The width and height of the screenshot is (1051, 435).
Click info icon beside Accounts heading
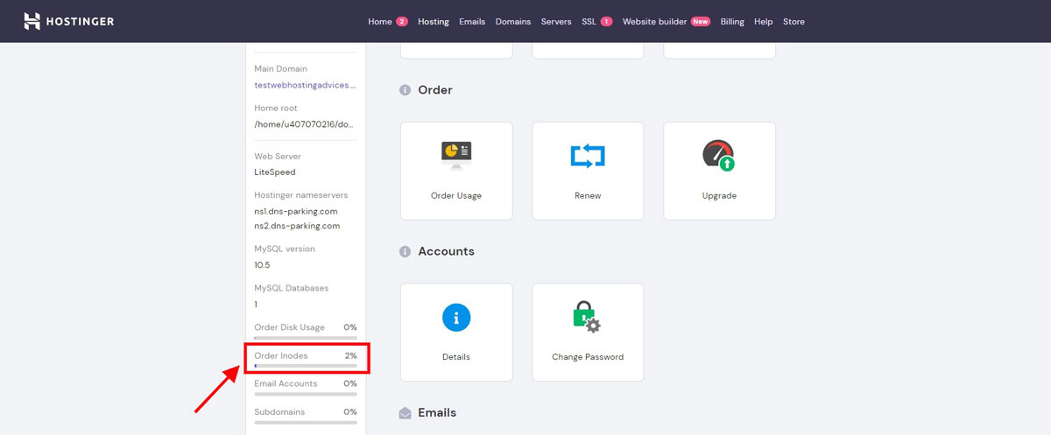406,251
